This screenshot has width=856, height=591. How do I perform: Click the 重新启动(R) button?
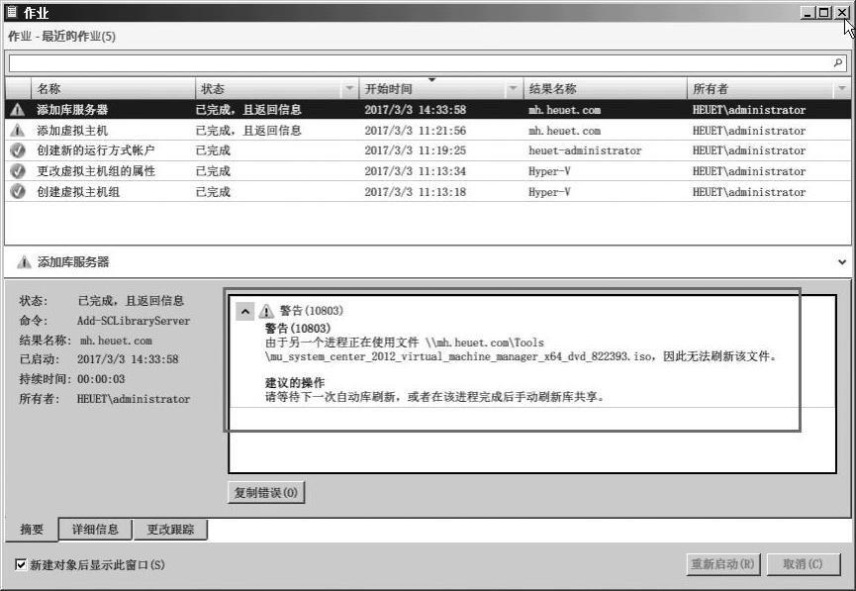pos(722,563)
